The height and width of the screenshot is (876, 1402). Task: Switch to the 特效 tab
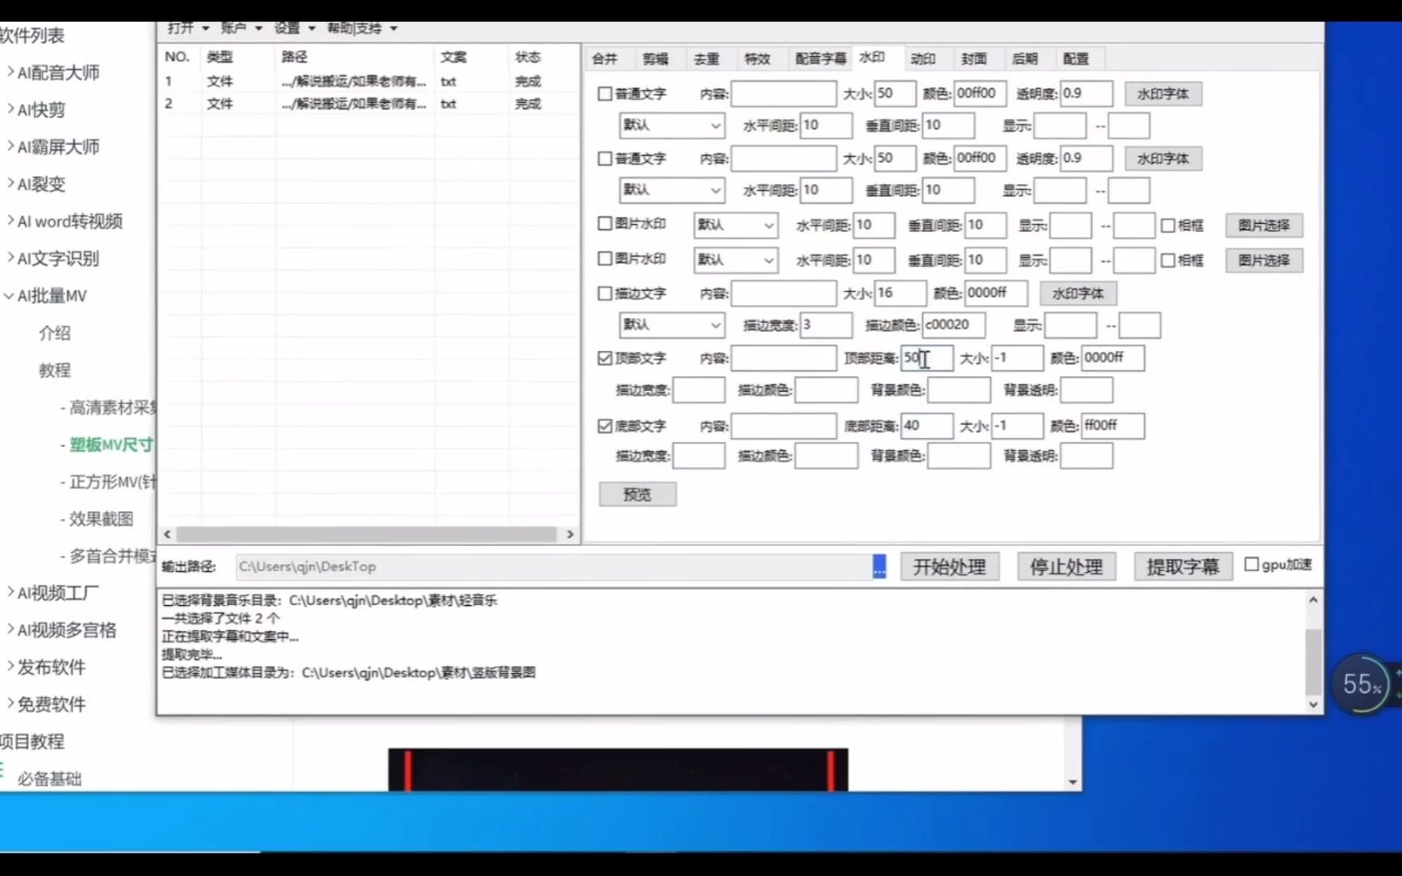[x=758, y=58]
